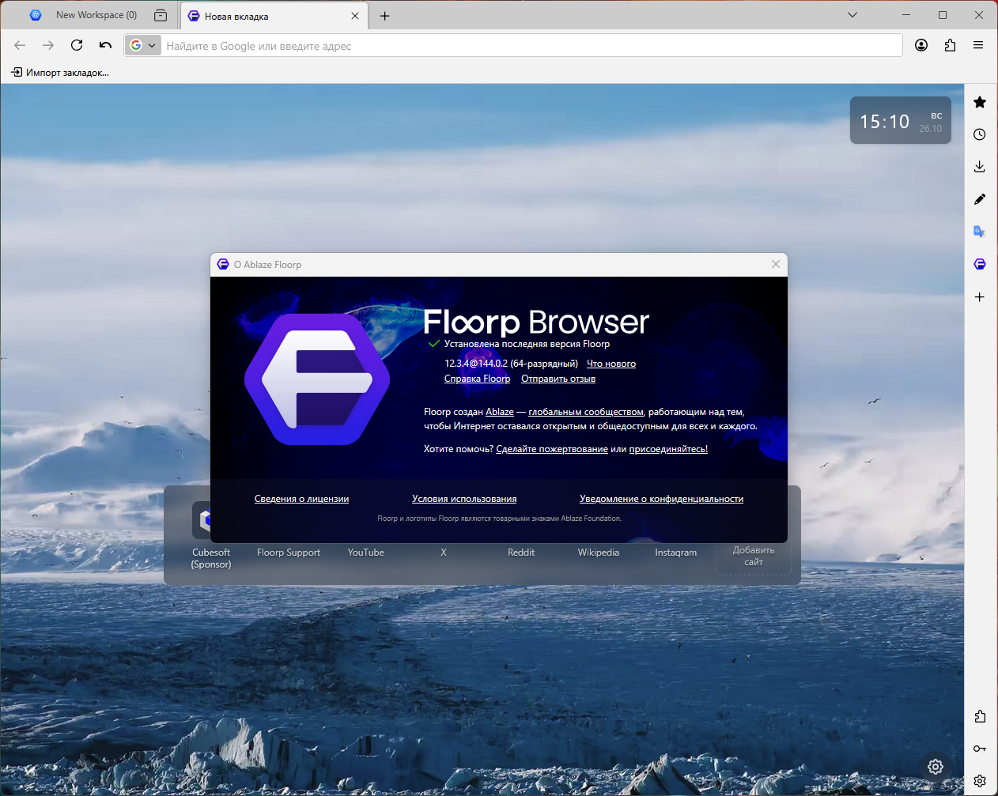The width and height of the screenshot is (998, 796).
Task: Open the passwords key icon in the sidebar
Action: [980, 749]
